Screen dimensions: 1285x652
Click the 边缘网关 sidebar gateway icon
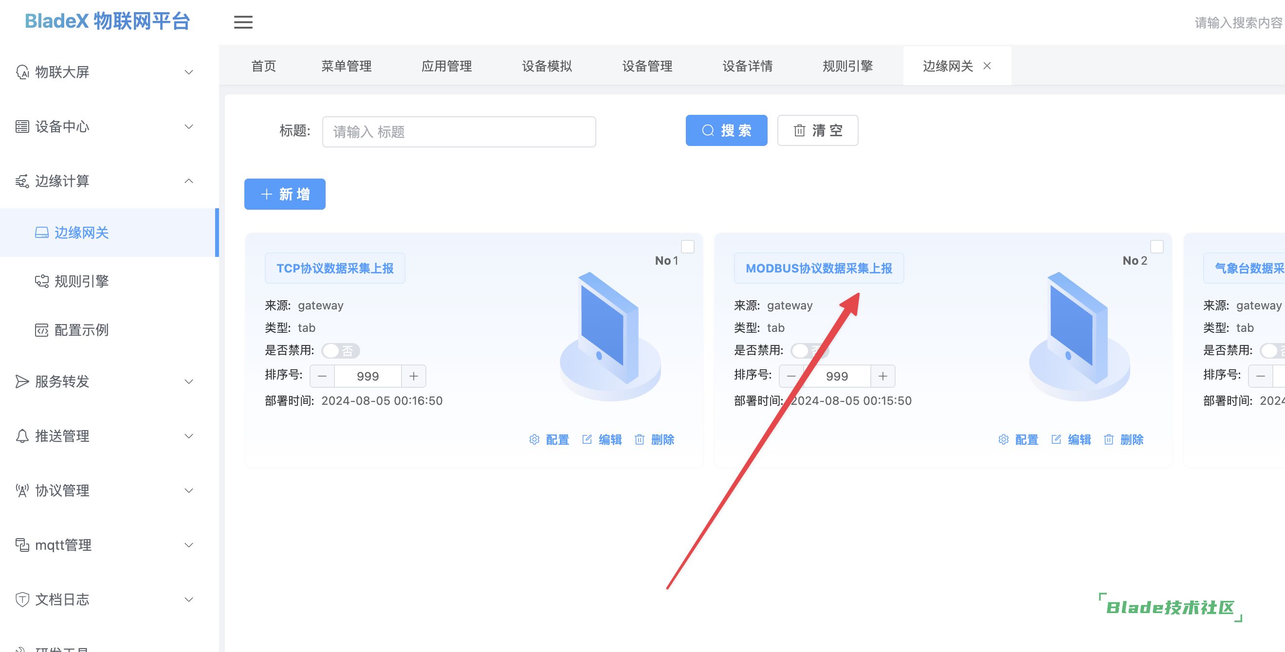41,233
